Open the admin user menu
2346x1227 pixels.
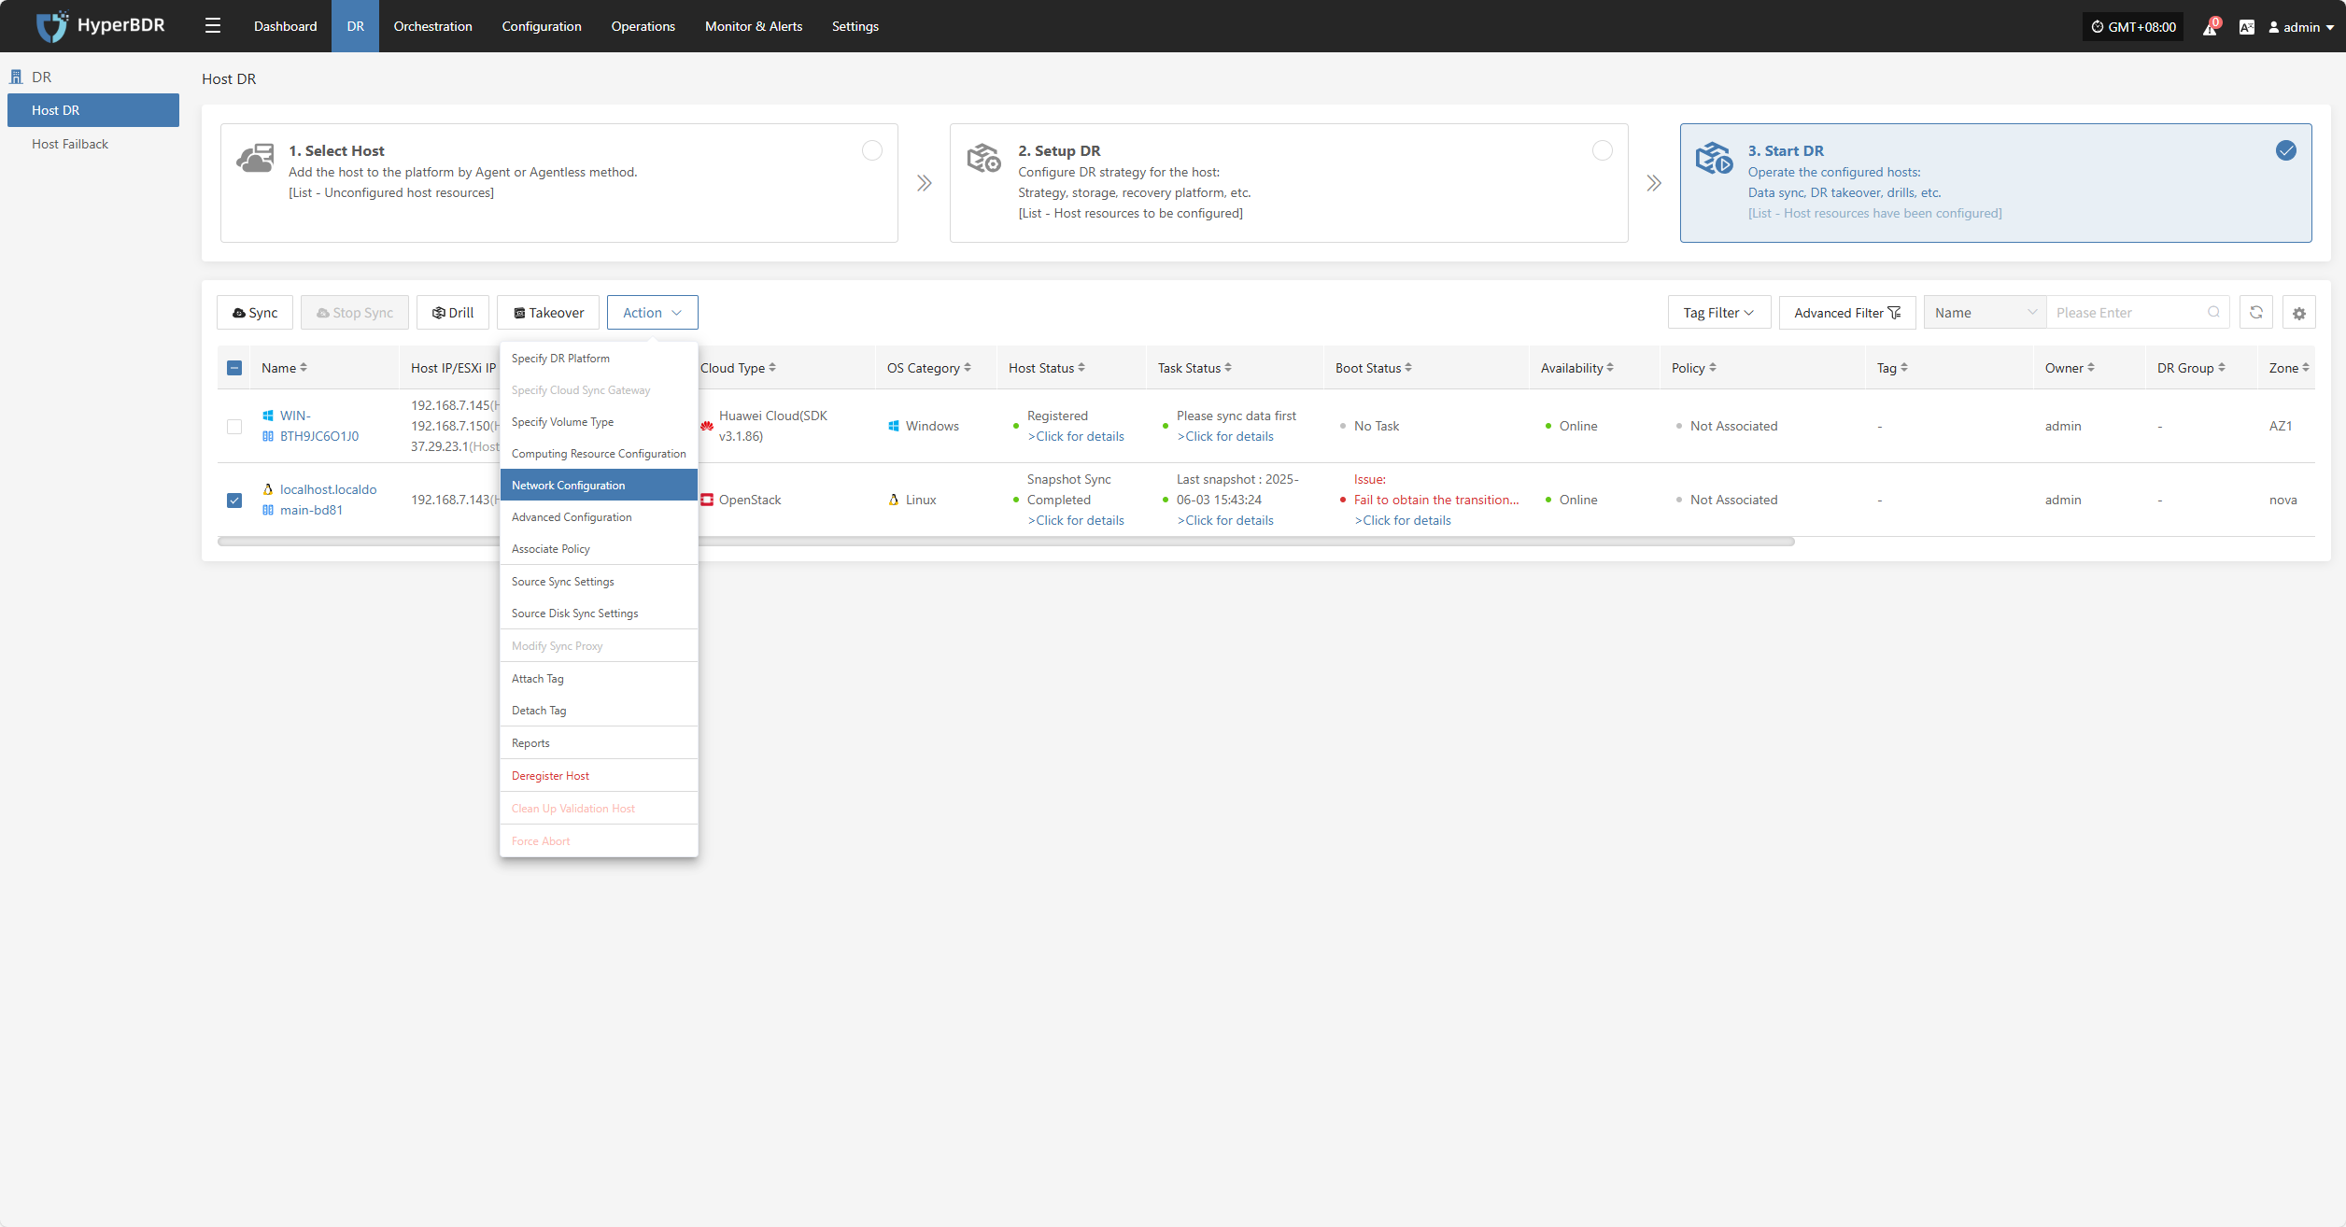[2301, 27]
